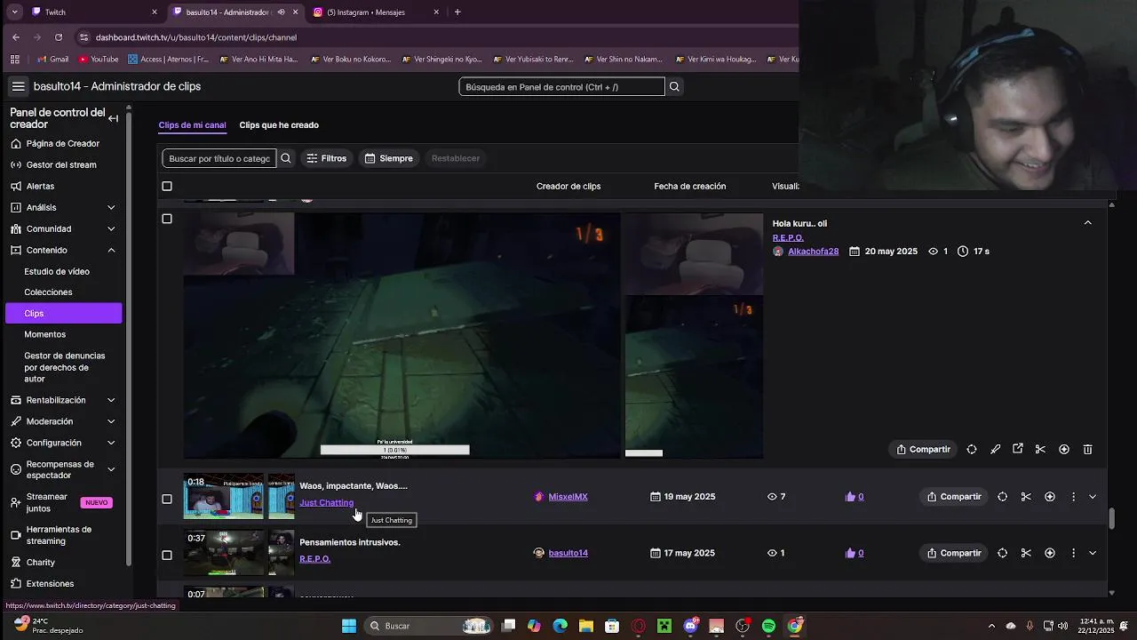Expand the Comunidad sidebar section
This screenshot has width=1137, height=640.
111,228
